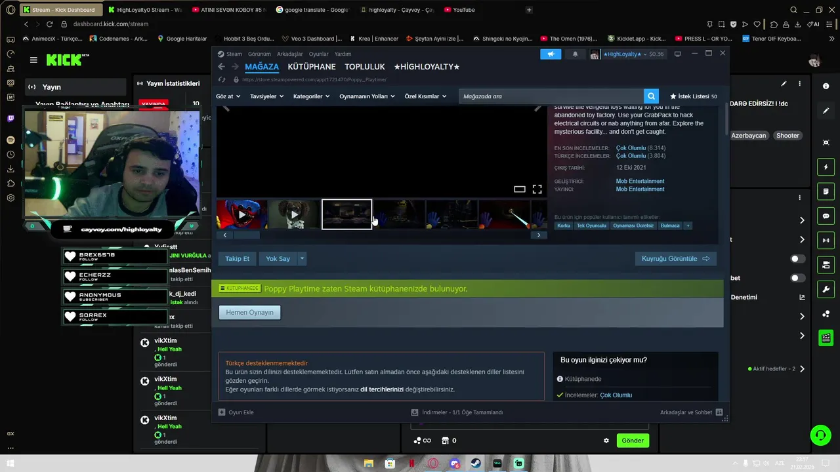This screenshot has width=840, height=472.
Task: Open Settings gear in Opera sidebar
Action: (10, 198)
